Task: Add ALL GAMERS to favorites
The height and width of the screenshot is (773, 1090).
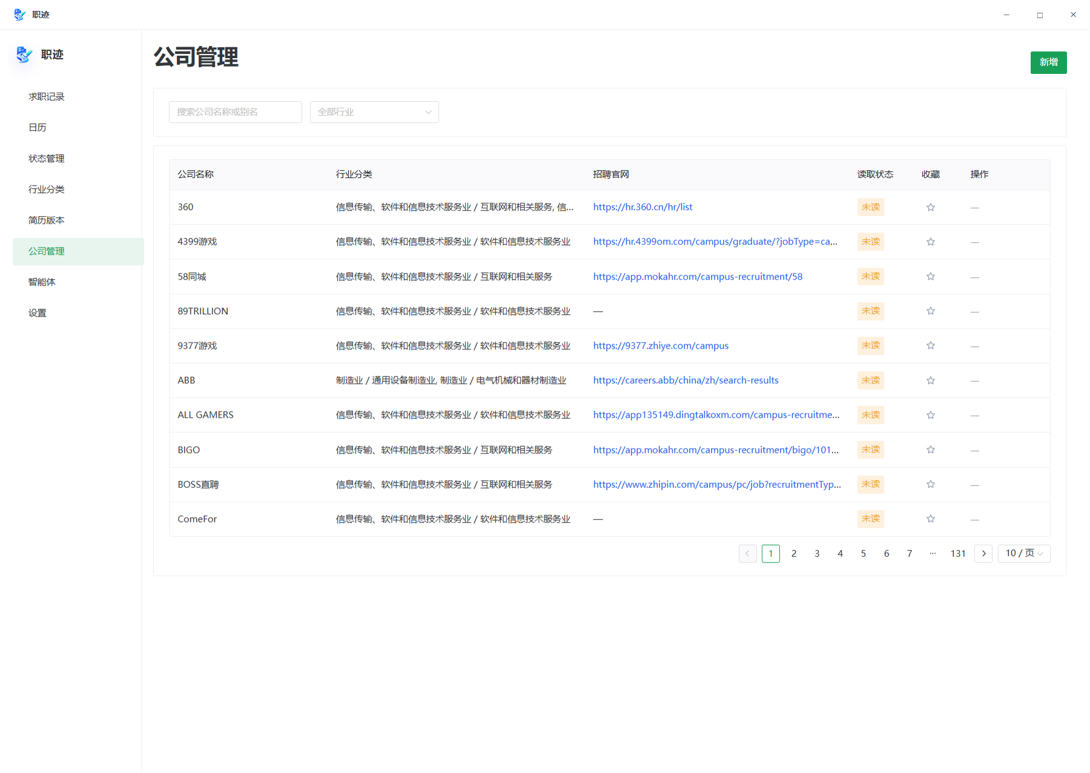Action: pos(931,415)
